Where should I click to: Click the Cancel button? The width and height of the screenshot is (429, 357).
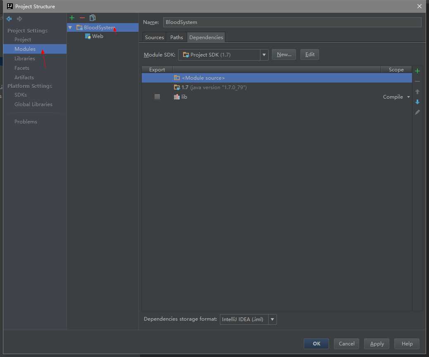coord(346,344)
